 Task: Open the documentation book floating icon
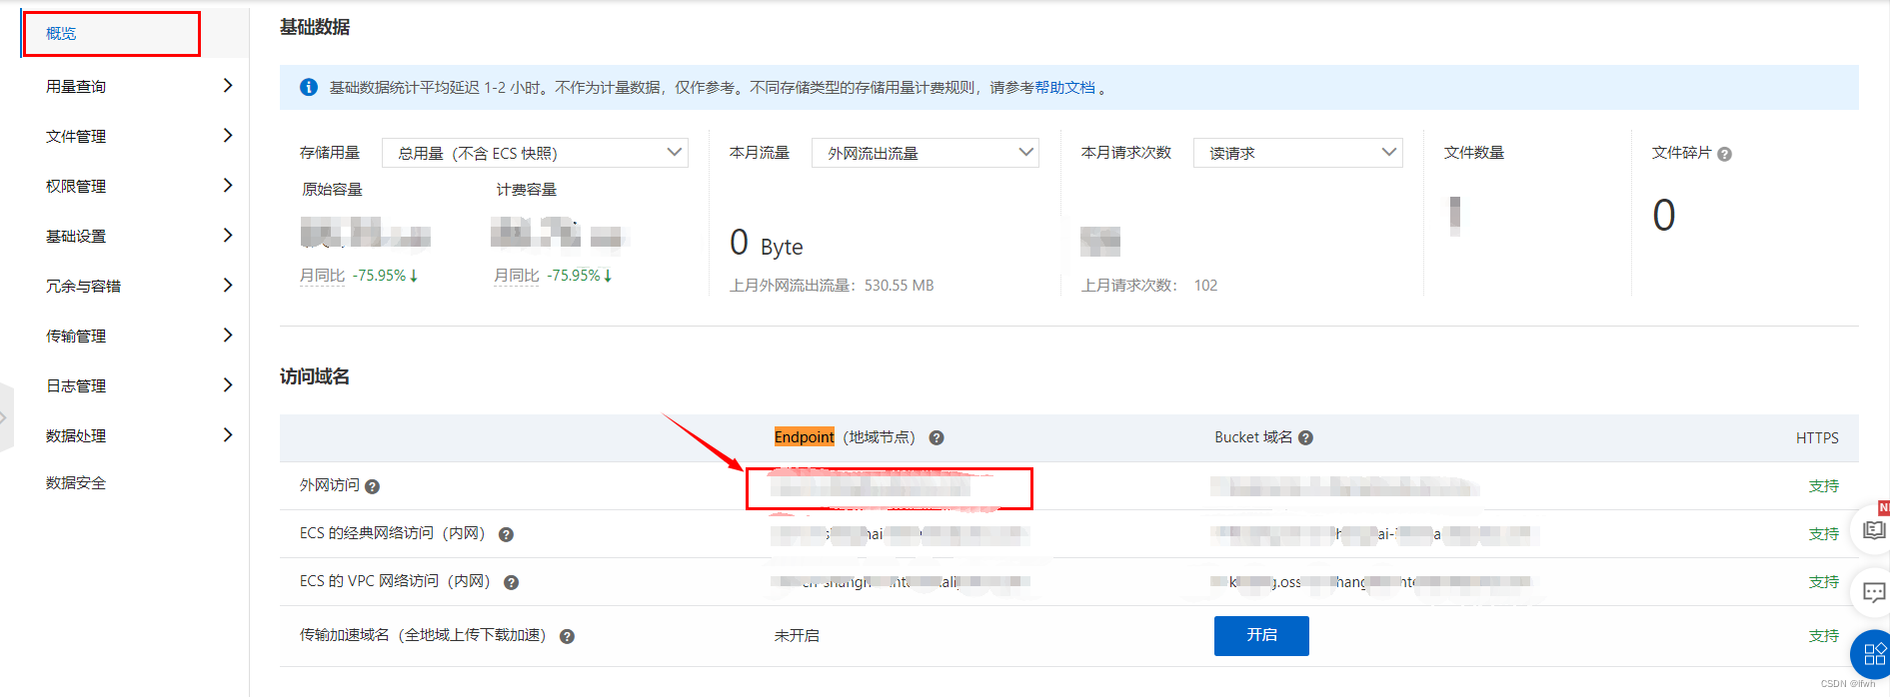pyautogui.click(x=1873, y=530)
